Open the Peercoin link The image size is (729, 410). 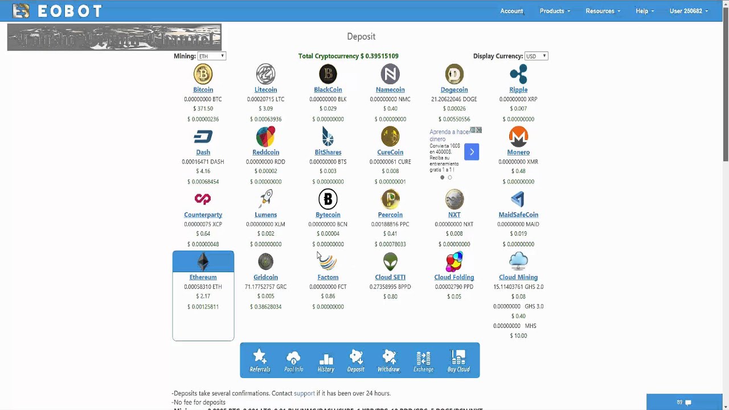390,215
